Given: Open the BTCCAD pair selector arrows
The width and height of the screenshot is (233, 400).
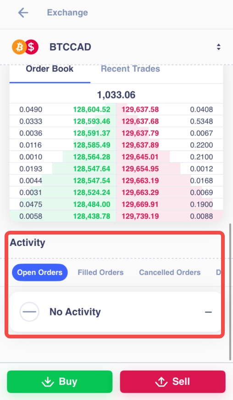Looking at the screenshot, I should tap(218, 47).
